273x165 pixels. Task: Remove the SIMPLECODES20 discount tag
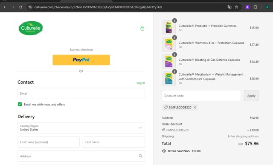pyautogui.click(x=195, y=108)
